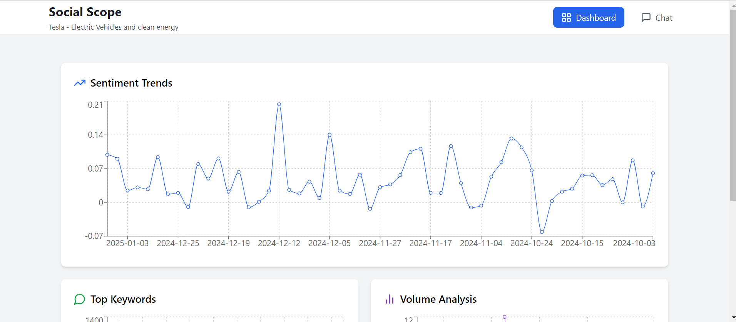Click the data point peak at 2024-12-05

[330, 135]
